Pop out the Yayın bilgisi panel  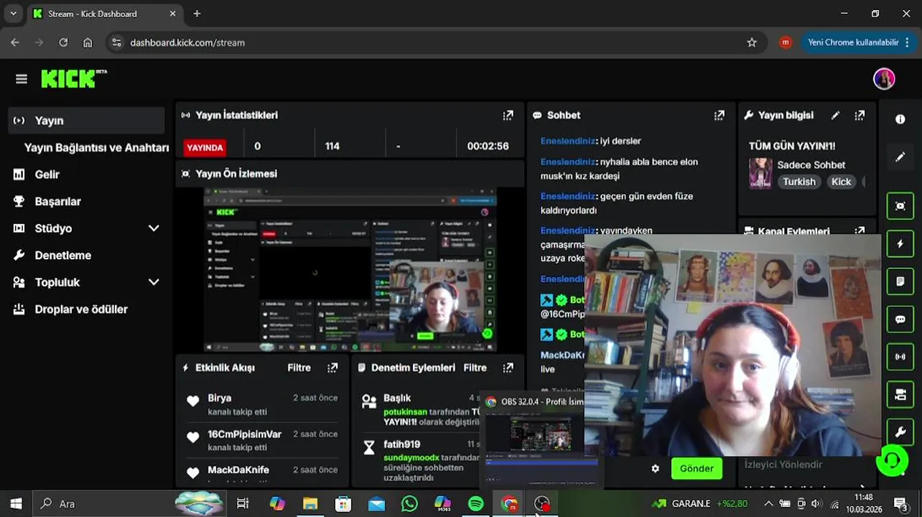click(x=860, y=115)
